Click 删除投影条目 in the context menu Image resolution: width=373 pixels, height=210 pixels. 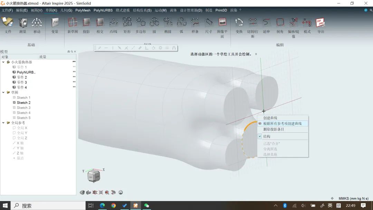coord(274,130)
